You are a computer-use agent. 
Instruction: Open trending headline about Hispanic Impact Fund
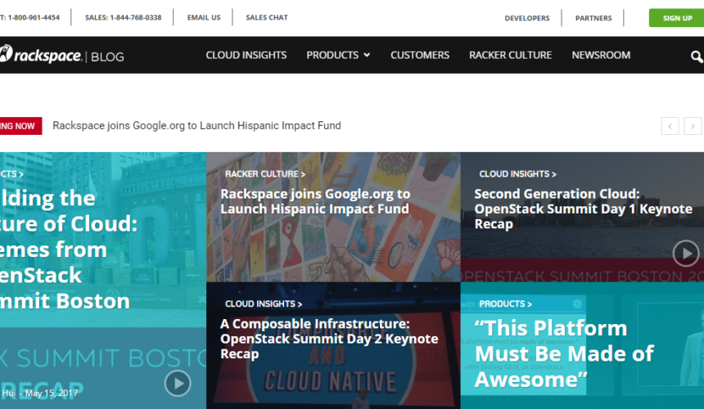[x=196, y=126]
